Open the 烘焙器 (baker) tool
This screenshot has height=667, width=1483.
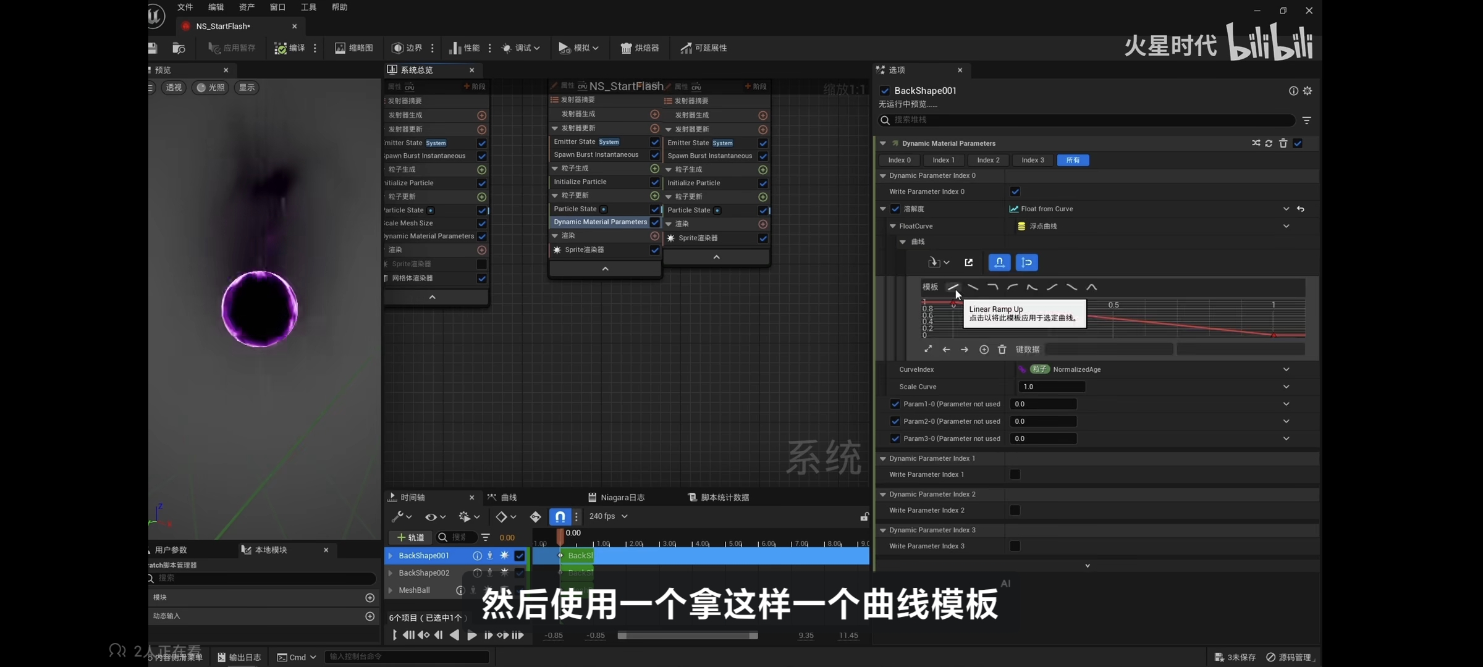click(x=640, y=48)
